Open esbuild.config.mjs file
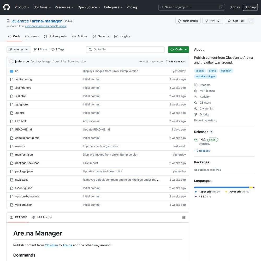The image size is (261, 261). (x=27, y=138)
